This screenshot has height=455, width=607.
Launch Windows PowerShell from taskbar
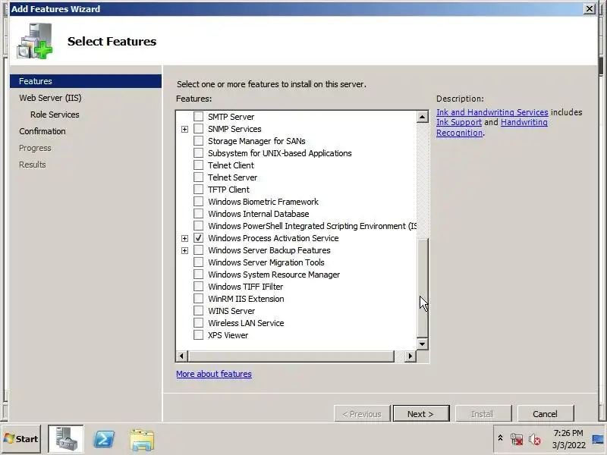click(104, 439)
